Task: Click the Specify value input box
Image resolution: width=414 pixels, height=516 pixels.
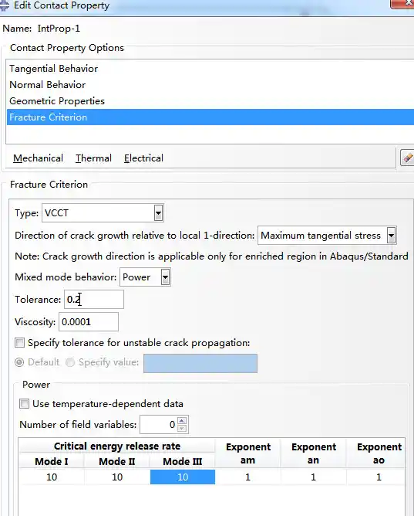Action: tap(200, 363)
